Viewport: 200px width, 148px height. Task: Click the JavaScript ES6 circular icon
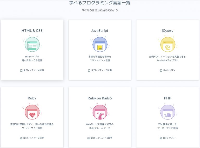click(x=100, y=45)
